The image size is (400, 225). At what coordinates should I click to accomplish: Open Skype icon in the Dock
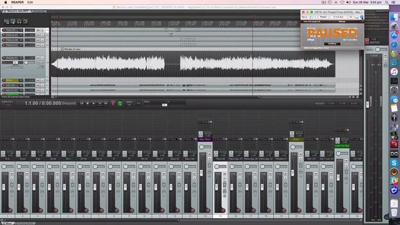coord(394,162)
